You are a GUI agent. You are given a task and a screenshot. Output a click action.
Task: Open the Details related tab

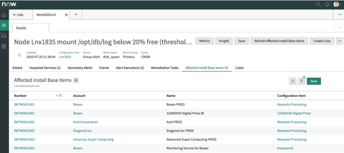point(17,68)
